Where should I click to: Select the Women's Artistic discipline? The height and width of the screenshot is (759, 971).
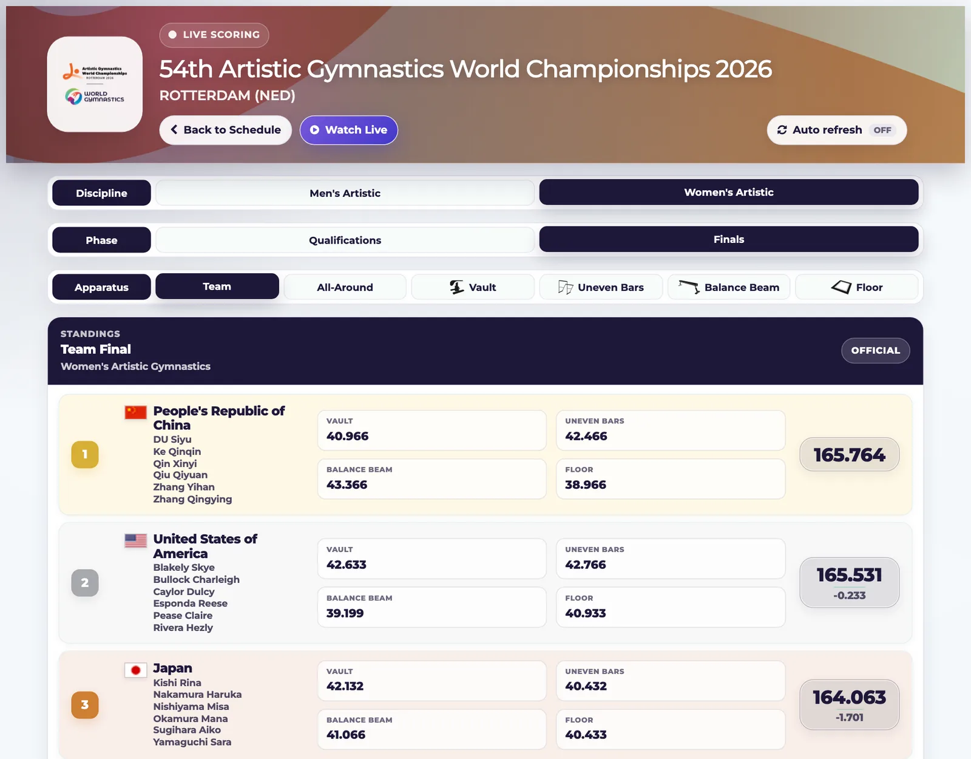(x=728, y=192)
